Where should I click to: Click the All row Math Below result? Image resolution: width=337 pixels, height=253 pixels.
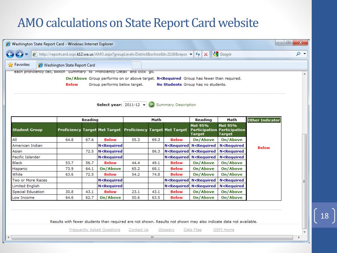click(x=176, y=140)
